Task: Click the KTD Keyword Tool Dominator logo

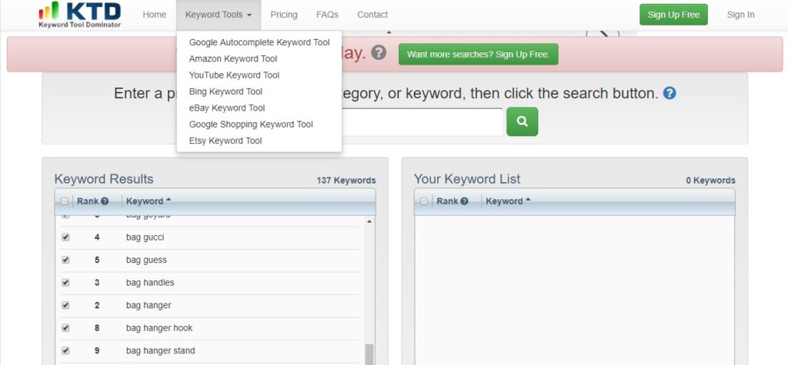Action: [80, 15]
